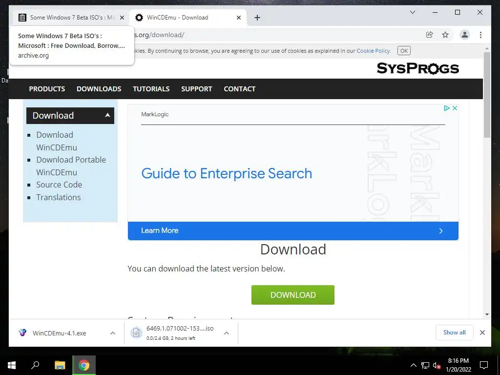This screenshot has width=500, height=375.
Task: Click the scrollbar down arrow
Action: [487, 314]
